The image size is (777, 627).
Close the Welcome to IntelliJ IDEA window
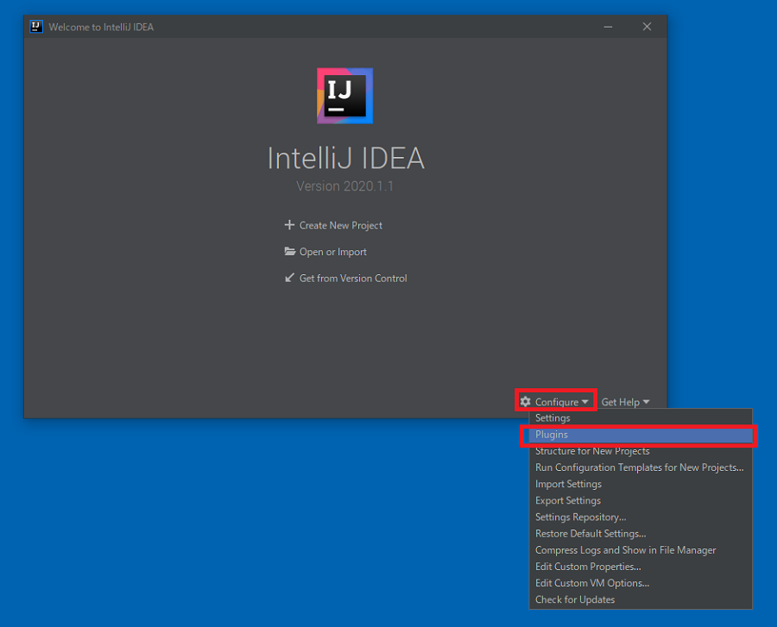(x=647, y=27)
